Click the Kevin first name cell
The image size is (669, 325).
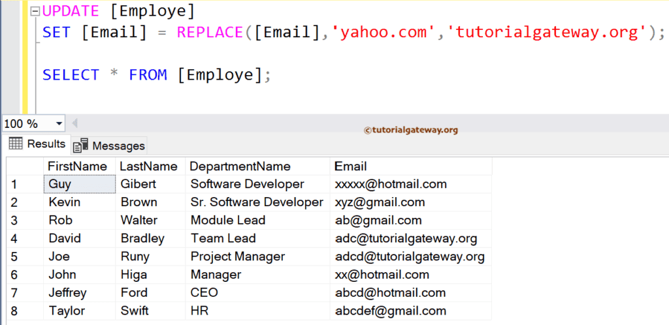(x=79, y=202)
